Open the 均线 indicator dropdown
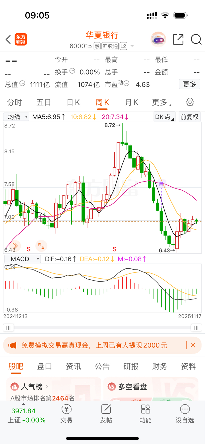205x444 pixels. [x=16, y=117]
